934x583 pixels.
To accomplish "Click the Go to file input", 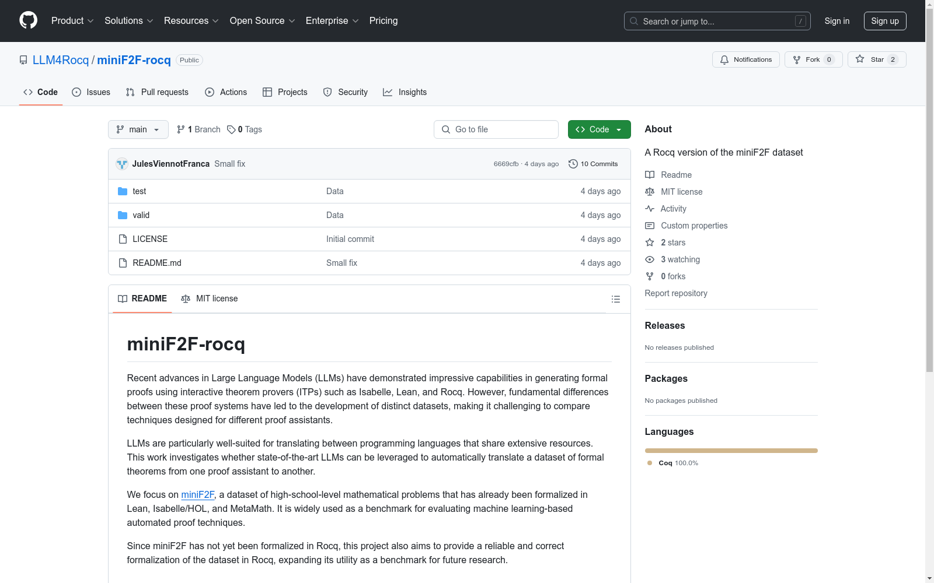I will pos(496,129).
